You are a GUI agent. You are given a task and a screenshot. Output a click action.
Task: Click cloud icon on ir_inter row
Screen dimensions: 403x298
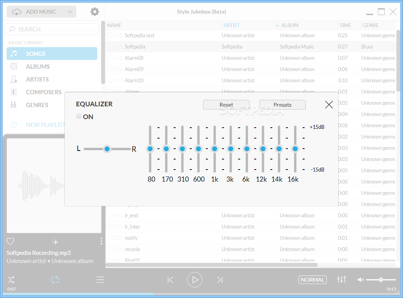pos(119,227)
